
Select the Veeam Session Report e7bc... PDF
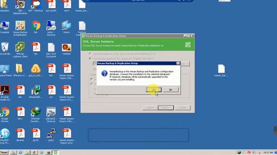coord(67,115)
